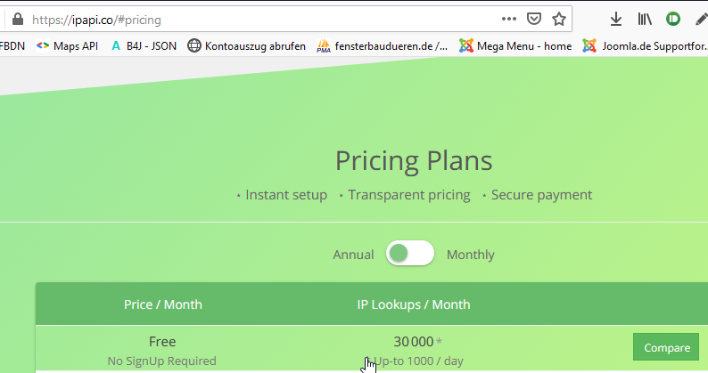This screenshot has width=708, height=373.
Task: Show the Library sidebar menu
Action: coord(645,19)
